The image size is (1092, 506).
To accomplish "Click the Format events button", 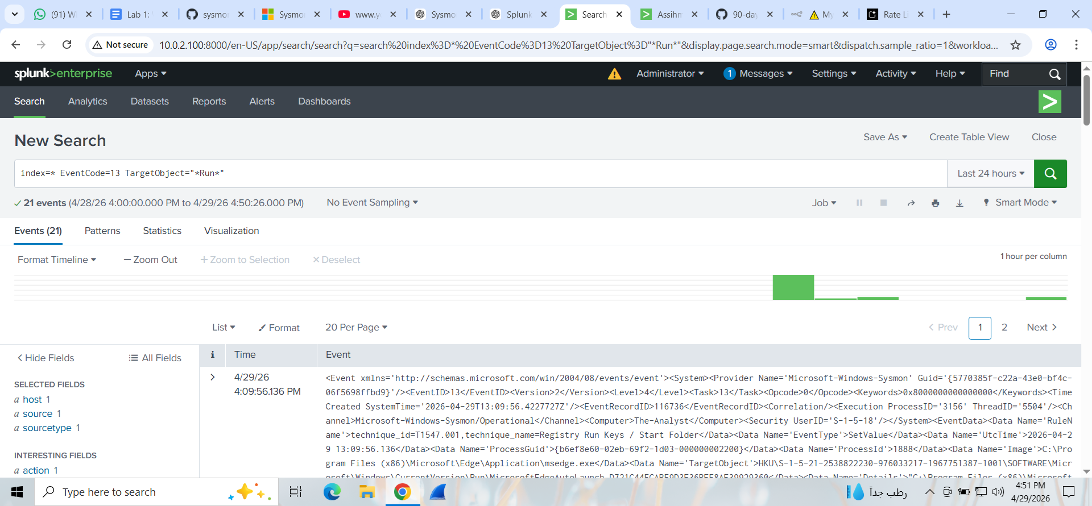I will 279,328.
